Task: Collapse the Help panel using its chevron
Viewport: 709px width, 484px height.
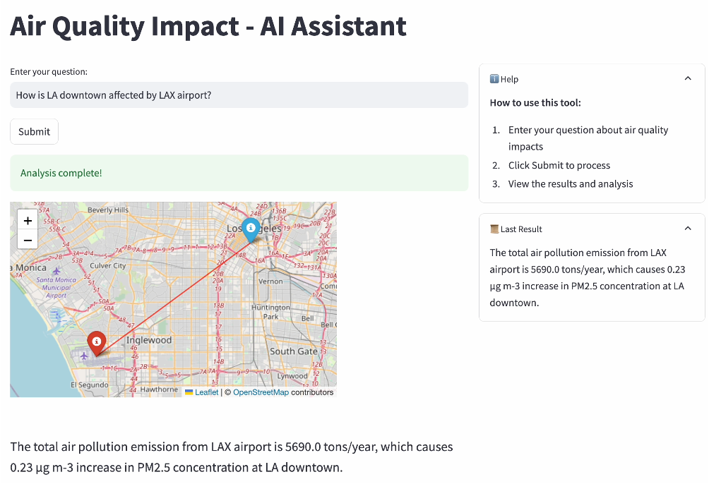Action: click(688, 79)
